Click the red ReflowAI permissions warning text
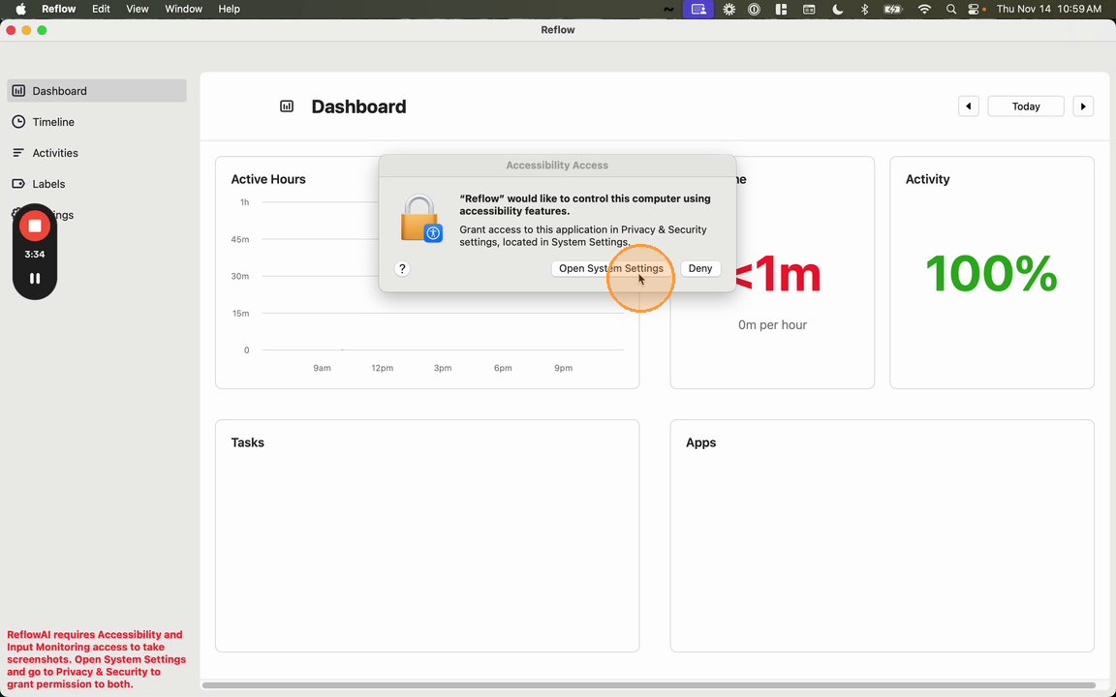The image size is (1116, 697). 97,659
